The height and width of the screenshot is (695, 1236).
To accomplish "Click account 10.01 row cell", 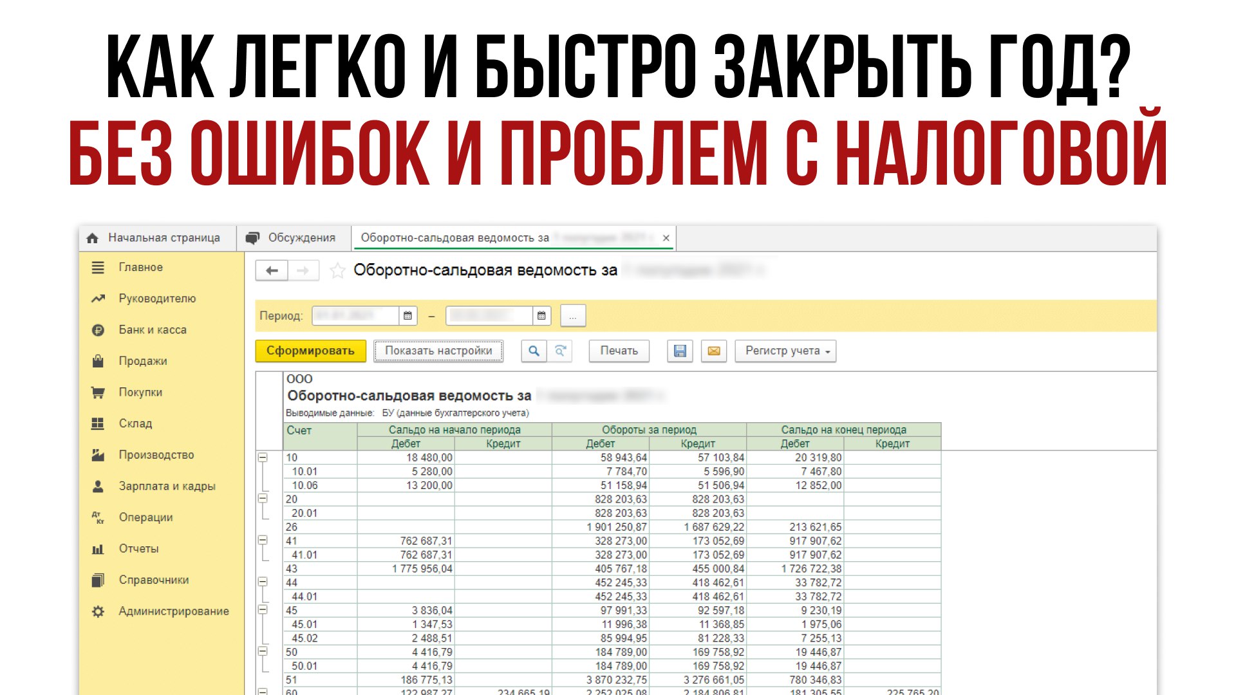I will click(x=321, y=472).
